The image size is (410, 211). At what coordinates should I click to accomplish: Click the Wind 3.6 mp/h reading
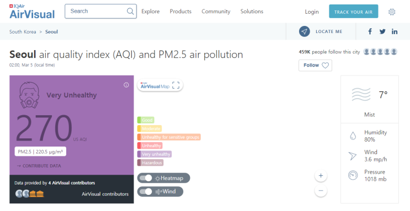375,156
